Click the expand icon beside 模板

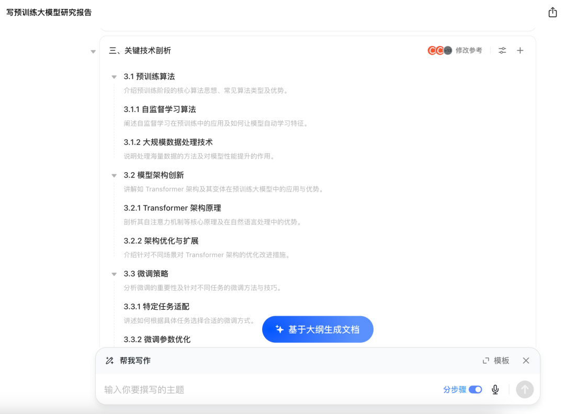486,361
